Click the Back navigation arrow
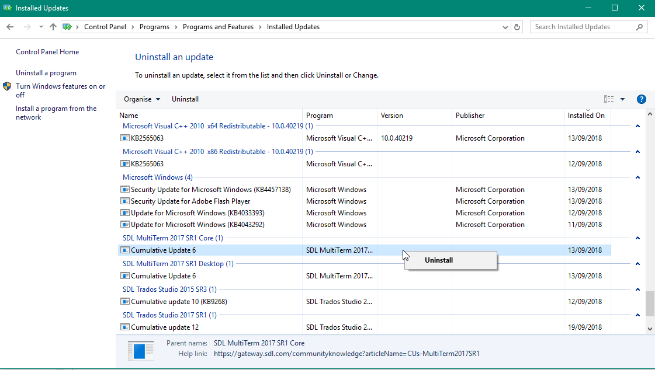The image size is (655, 370). click(10, 27)
